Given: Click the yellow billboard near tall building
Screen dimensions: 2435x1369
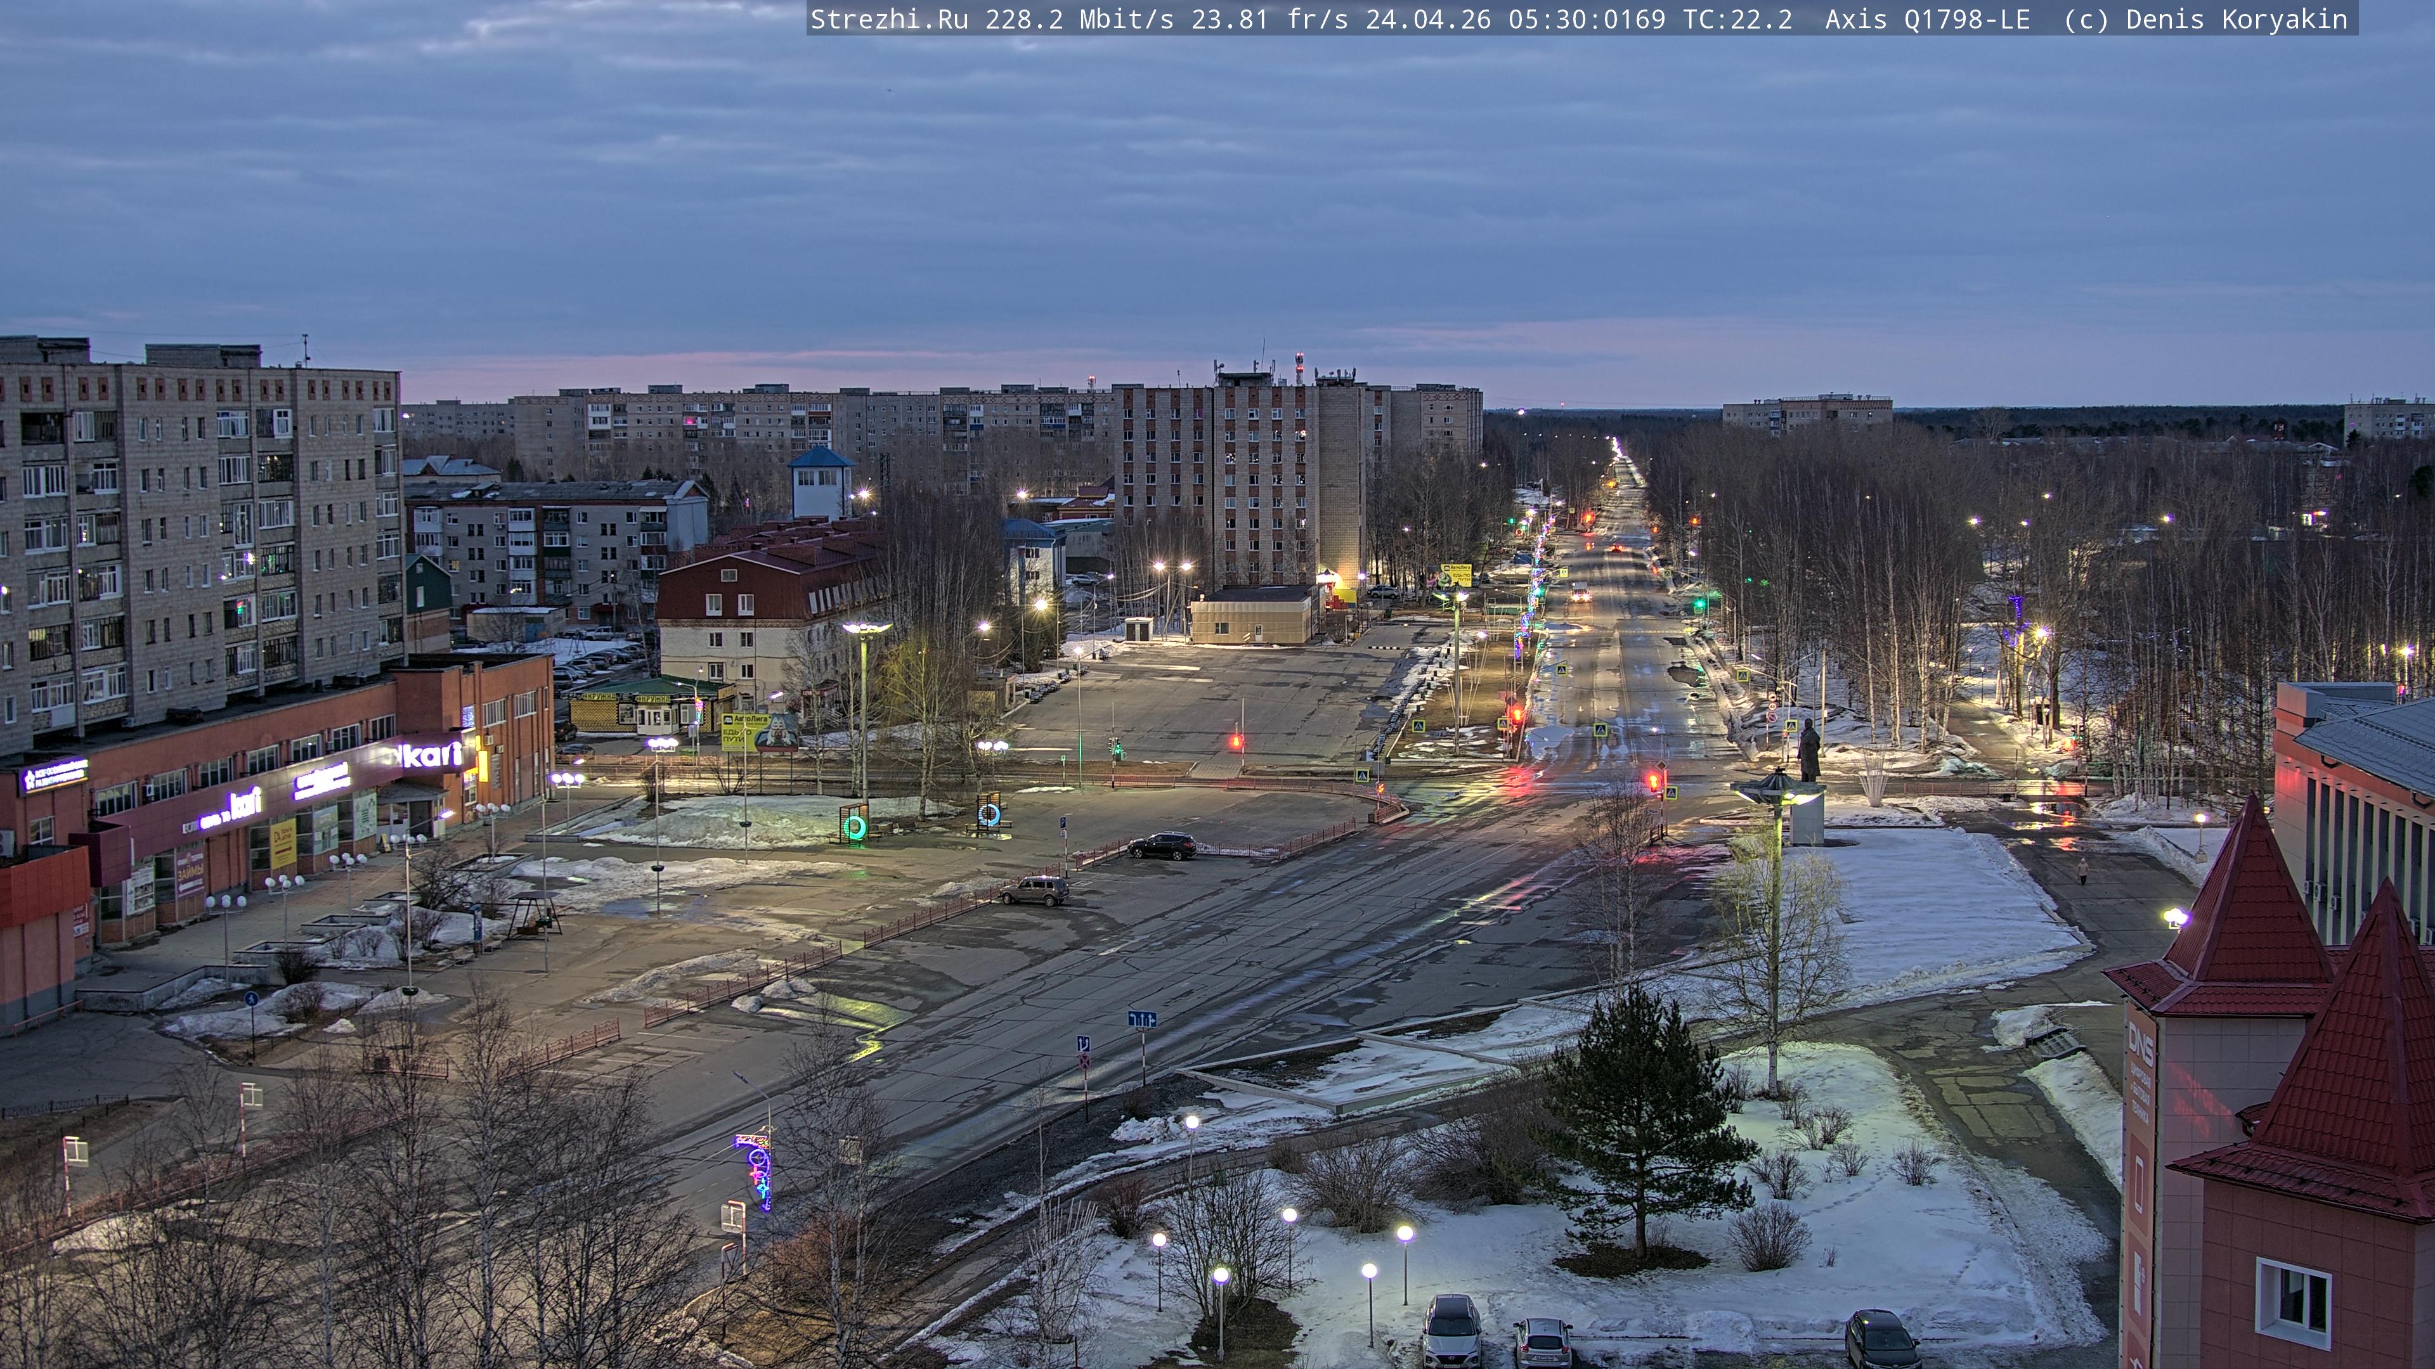Looking at the screenshot, I should tap(1456, 574).
